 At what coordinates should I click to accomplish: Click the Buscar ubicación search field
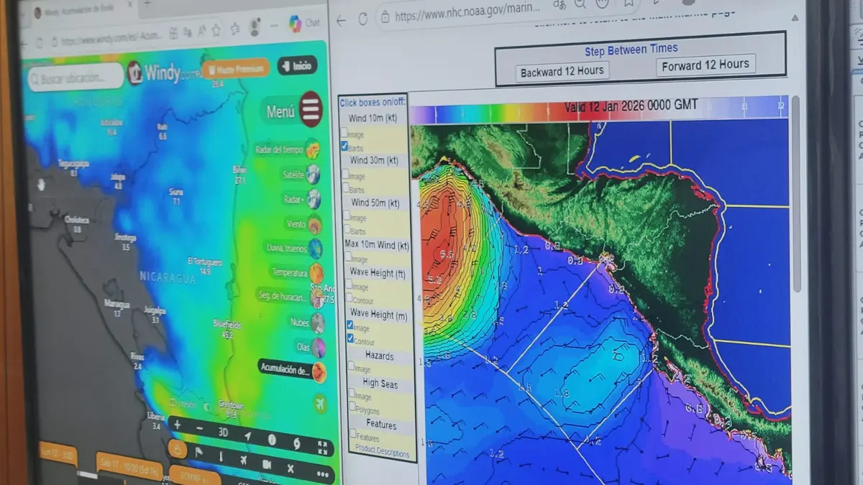[76, 78]
